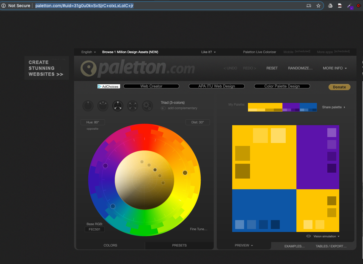Click the darkest navy blue square in preview
Screen dimensions: 363x264
click(275, 225)
